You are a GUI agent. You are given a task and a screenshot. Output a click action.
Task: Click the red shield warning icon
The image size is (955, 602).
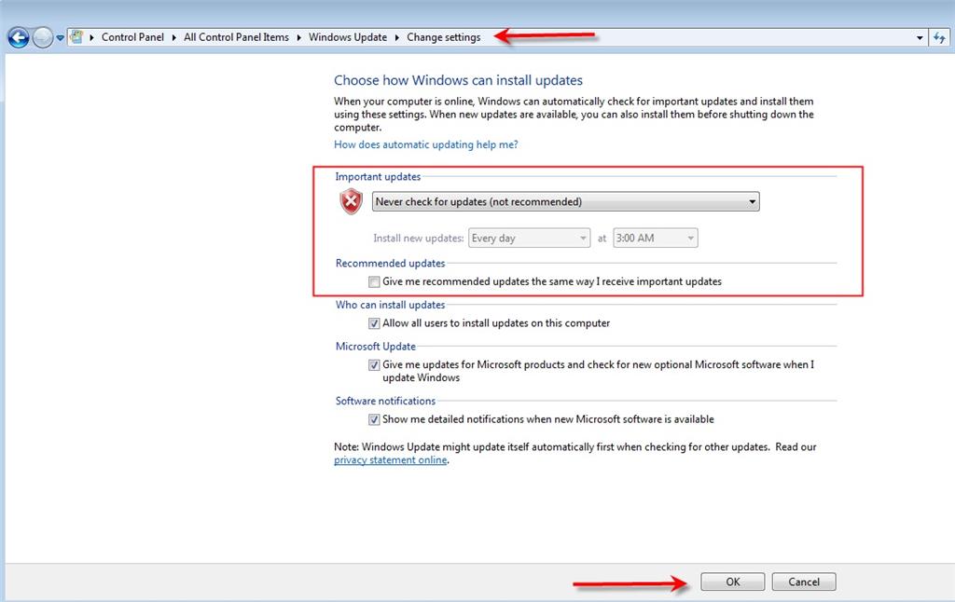click(352, 201)
